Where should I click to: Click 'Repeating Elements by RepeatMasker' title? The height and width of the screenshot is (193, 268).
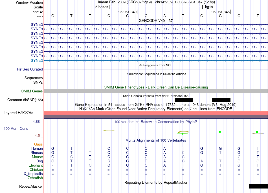pyautogui.click(x=156, y=182)
